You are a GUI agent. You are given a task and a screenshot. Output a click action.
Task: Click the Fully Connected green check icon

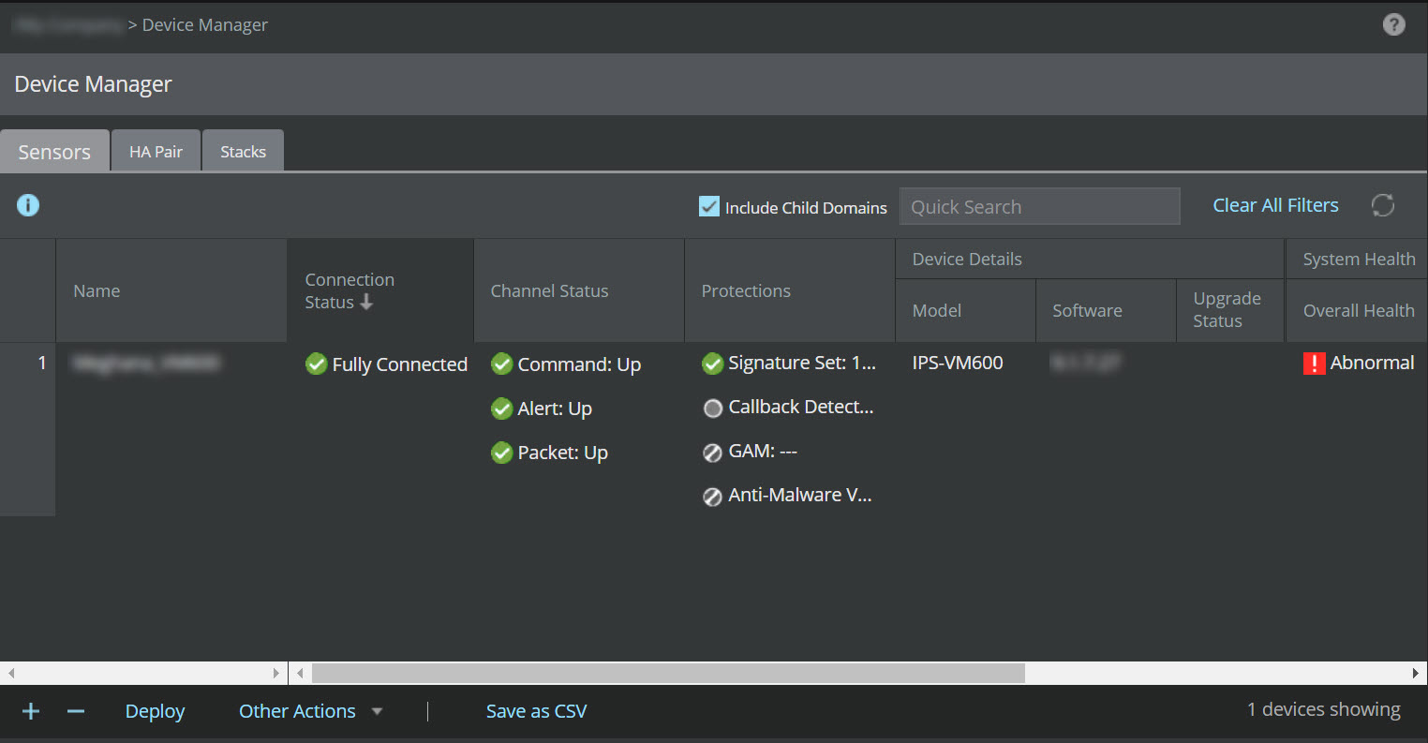(x=317, y=364)
